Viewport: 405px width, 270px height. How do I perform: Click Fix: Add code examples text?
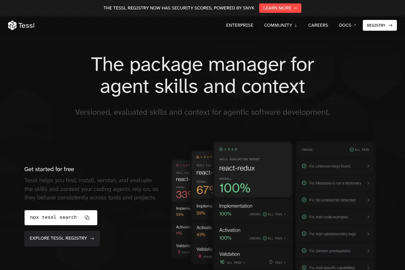(329, 217)
